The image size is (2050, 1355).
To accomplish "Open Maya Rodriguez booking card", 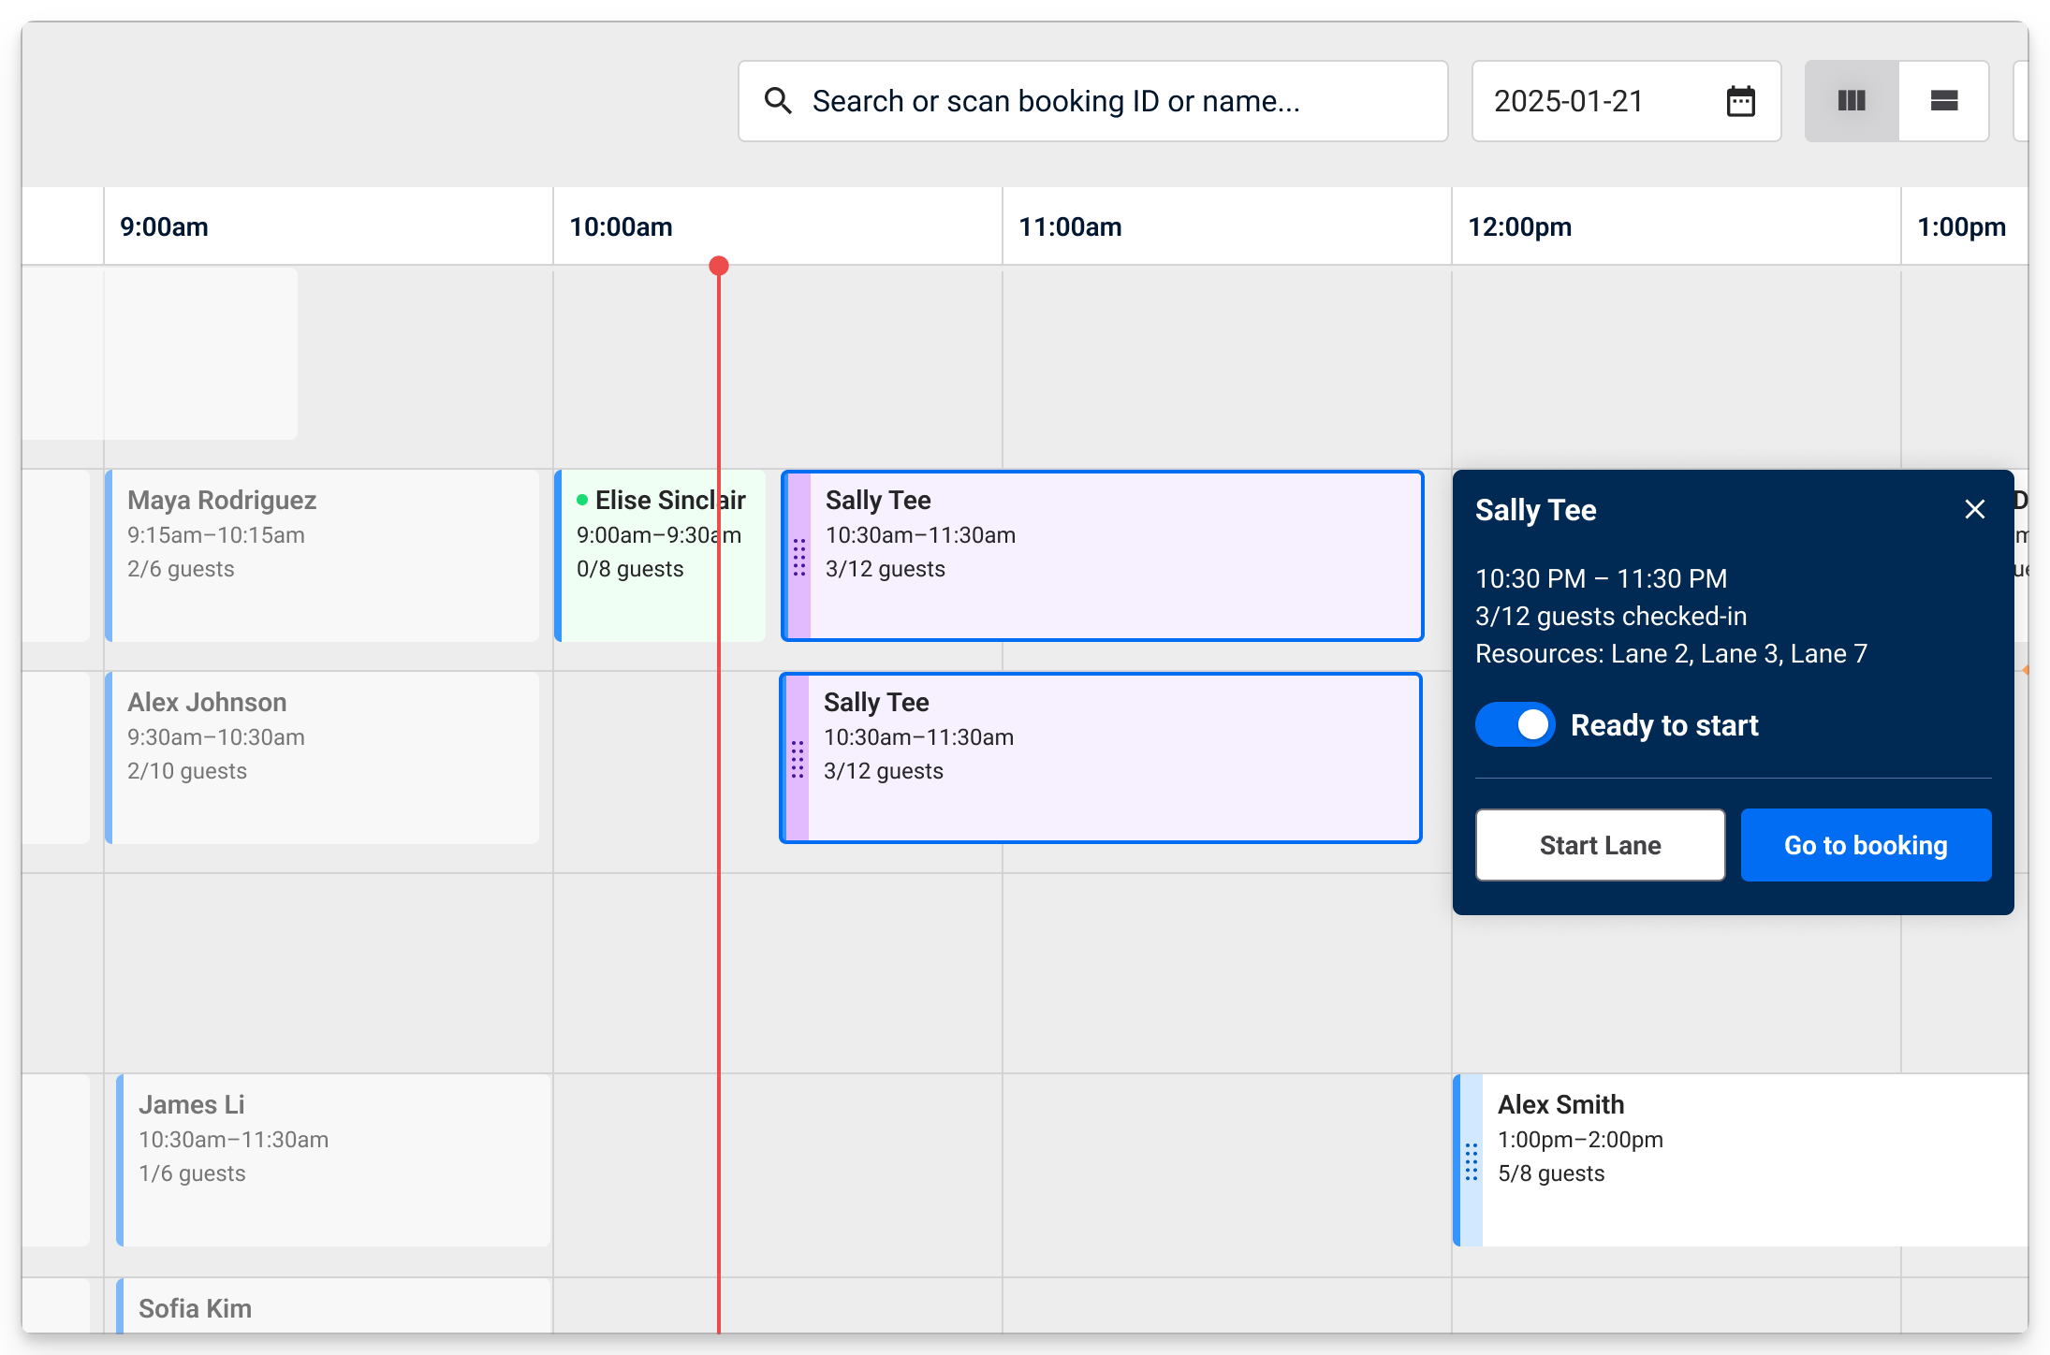I will 323,556.
